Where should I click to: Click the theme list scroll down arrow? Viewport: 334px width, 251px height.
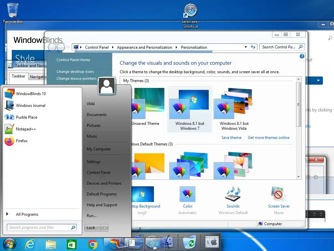click(298, 177)
